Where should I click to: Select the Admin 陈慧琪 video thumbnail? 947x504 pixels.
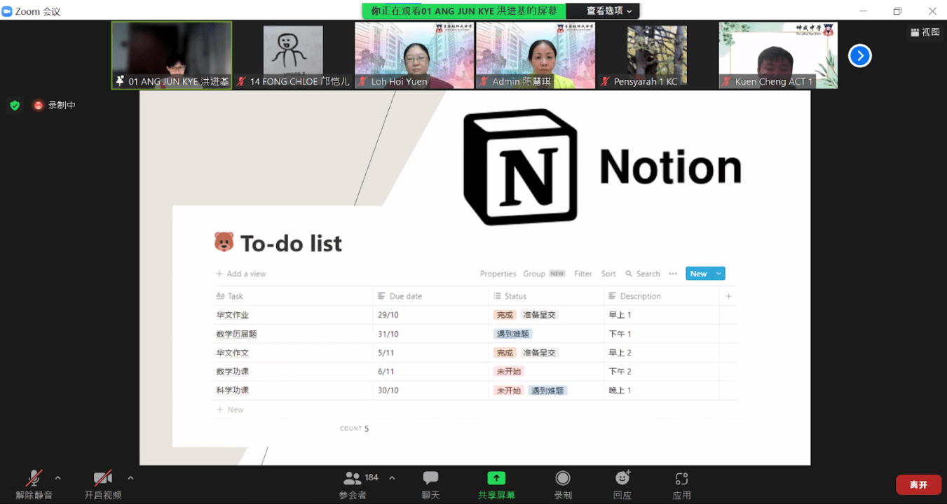(x=536, y=55)
